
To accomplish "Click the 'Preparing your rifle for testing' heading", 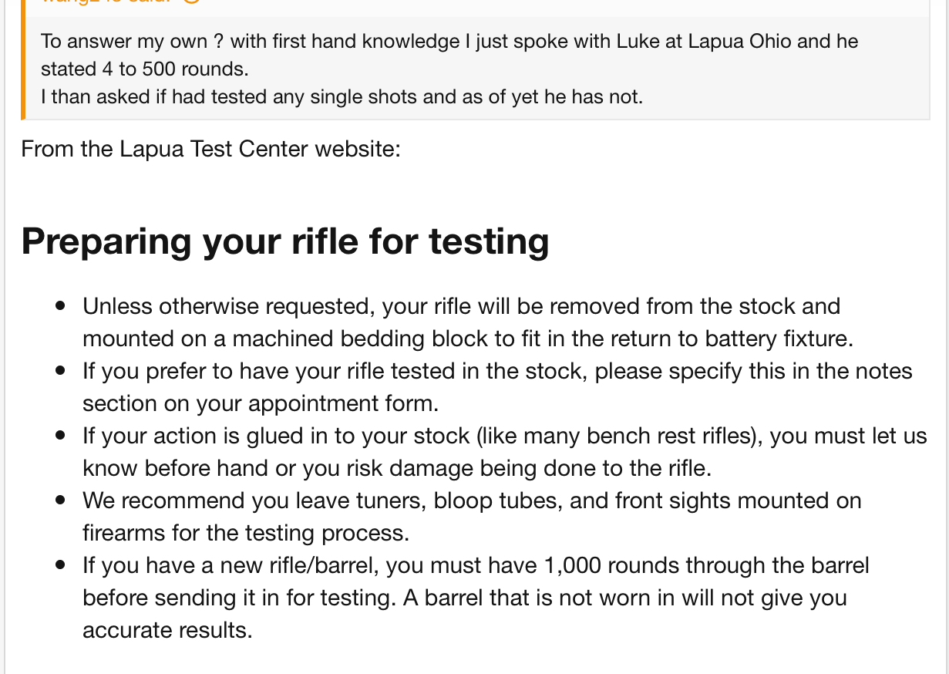I will tap(285, 241).
